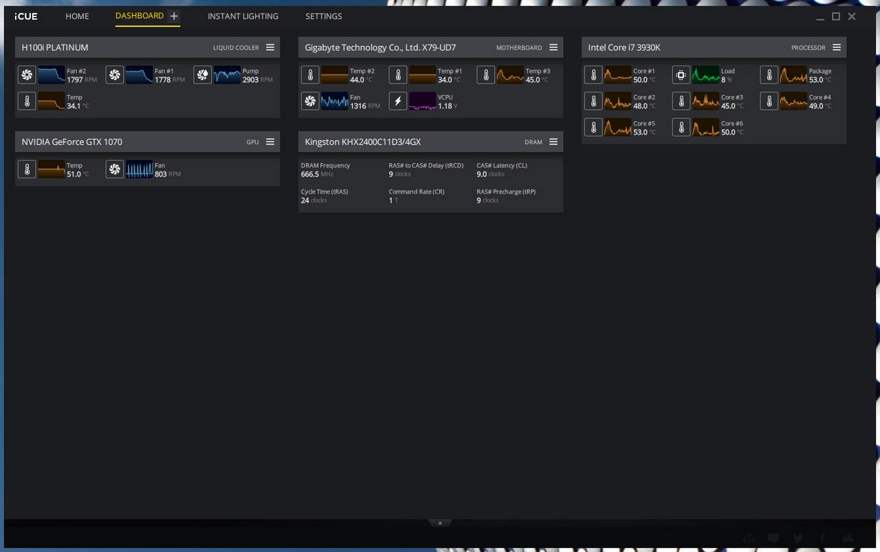
Task: Click the CPU Load chip icon
Action: pos(681,75)
